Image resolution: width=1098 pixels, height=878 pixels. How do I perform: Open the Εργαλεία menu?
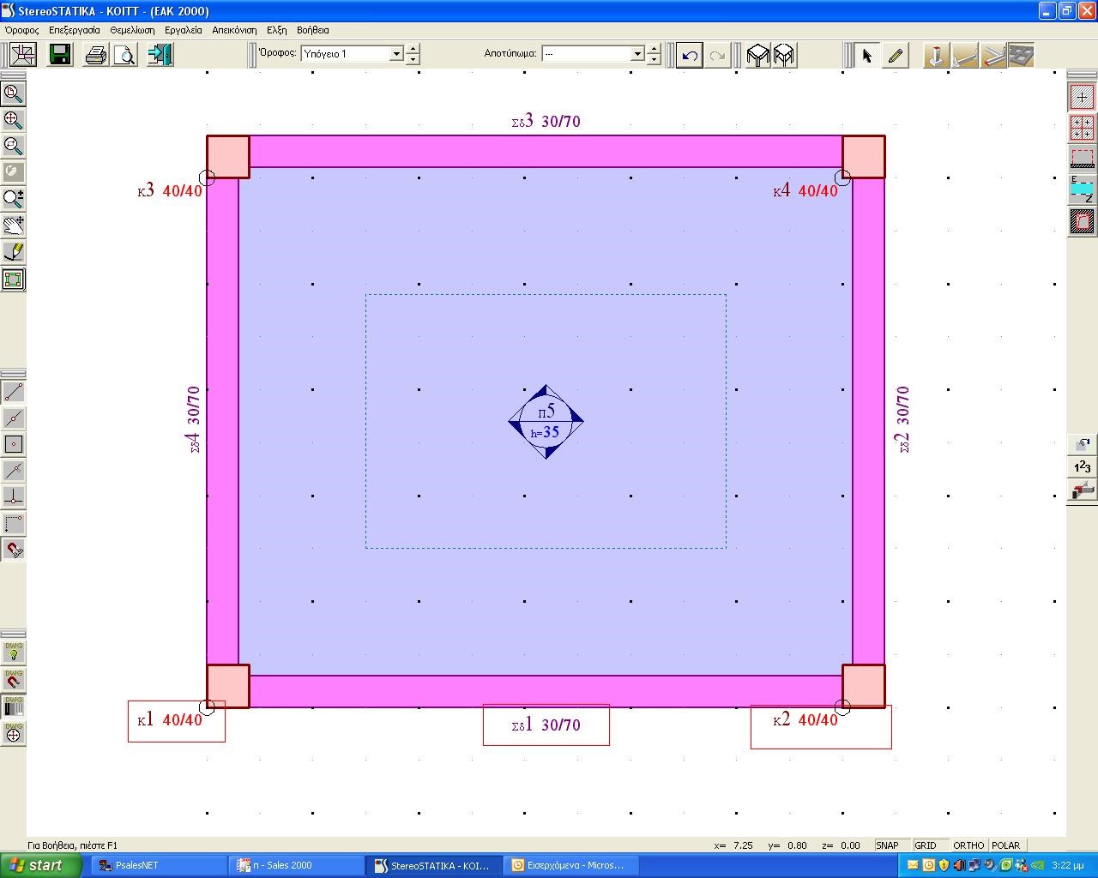184,30
